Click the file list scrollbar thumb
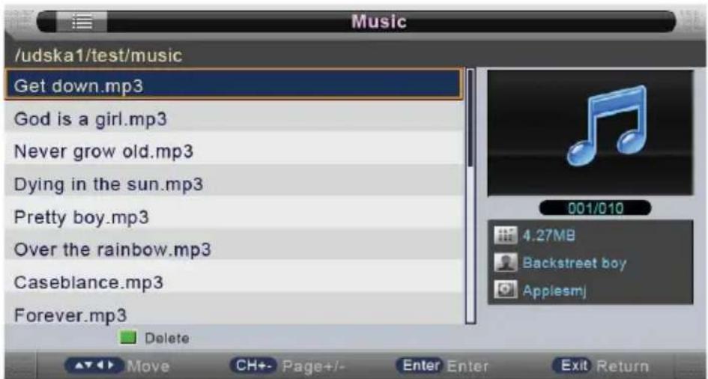708x379 pixels. tap(471, 118)
